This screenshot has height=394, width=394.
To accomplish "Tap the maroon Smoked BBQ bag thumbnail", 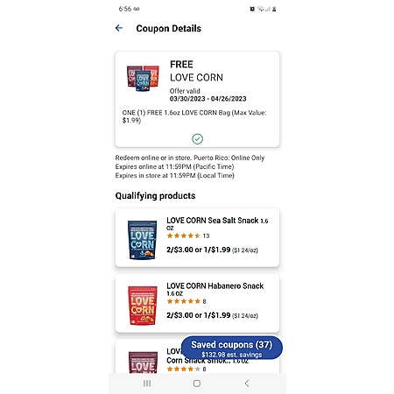I will (x=143, y=362).
